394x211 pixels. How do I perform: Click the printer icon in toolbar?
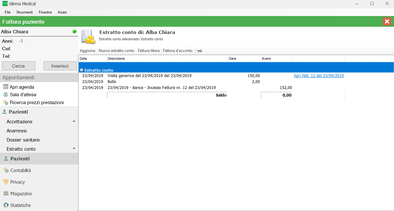click(x=200, y=51)
